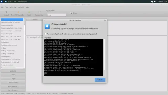The height and width of the screenshot is (95, 168).
Task: Click the Close button in dialog
Action: click(x=100, y=80)
